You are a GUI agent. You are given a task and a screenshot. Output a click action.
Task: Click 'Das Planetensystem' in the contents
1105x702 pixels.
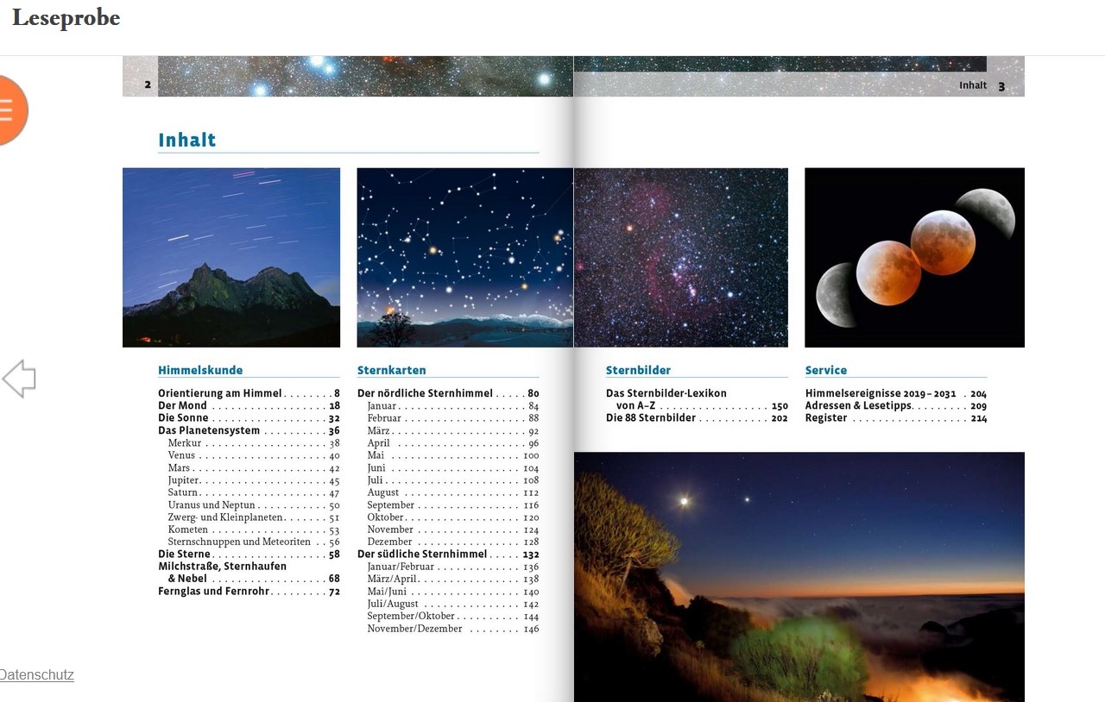click(x=209, y=430)
